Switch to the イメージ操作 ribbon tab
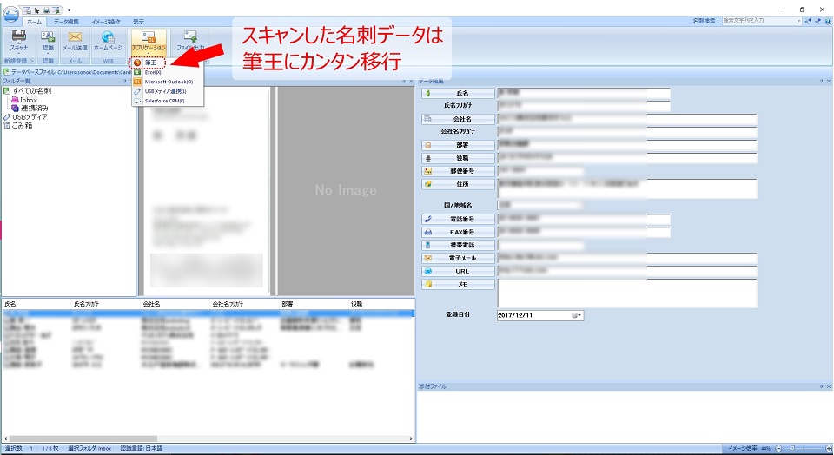The width and height of the screenshot is (834, 455). tap(106, 22)
